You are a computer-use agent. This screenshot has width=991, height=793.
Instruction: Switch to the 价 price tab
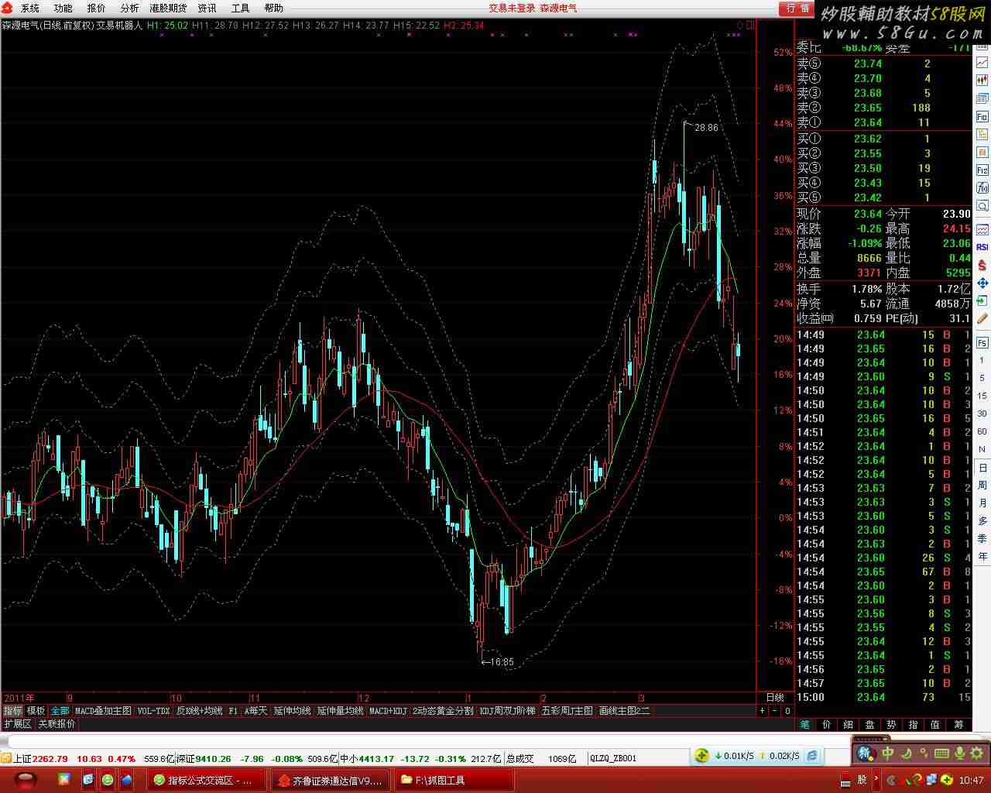(x=827, y=724)
